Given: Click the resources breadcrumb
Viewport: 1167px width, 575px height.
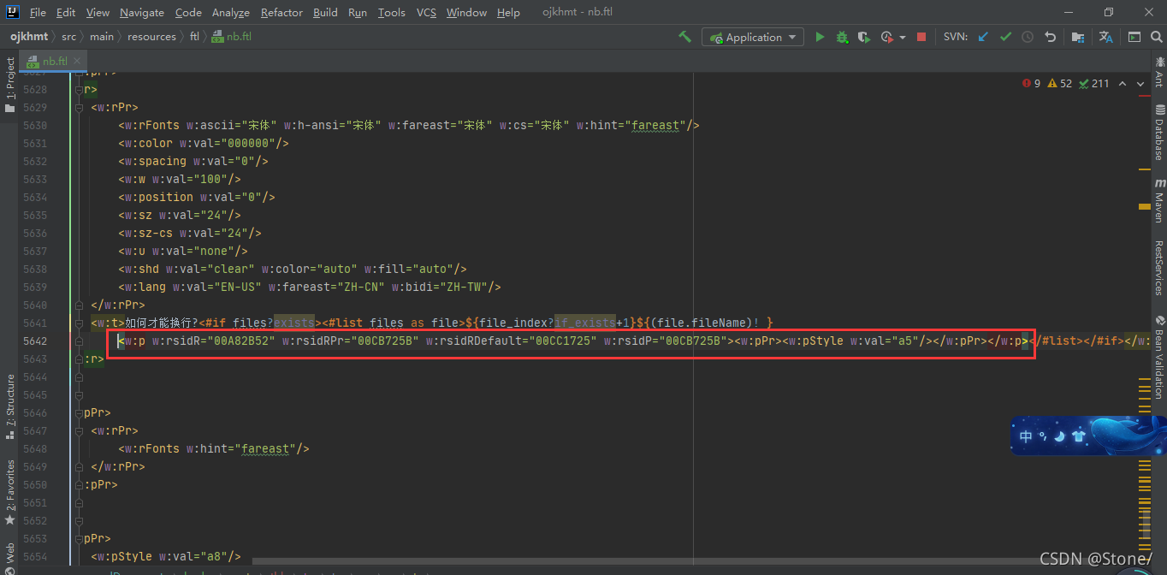Looking at the screenshot, I should point(151,37).
